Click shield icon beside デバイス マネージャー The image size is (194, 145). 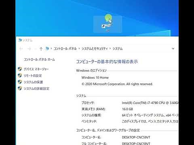pyautogui.click(x=20, y=69)
